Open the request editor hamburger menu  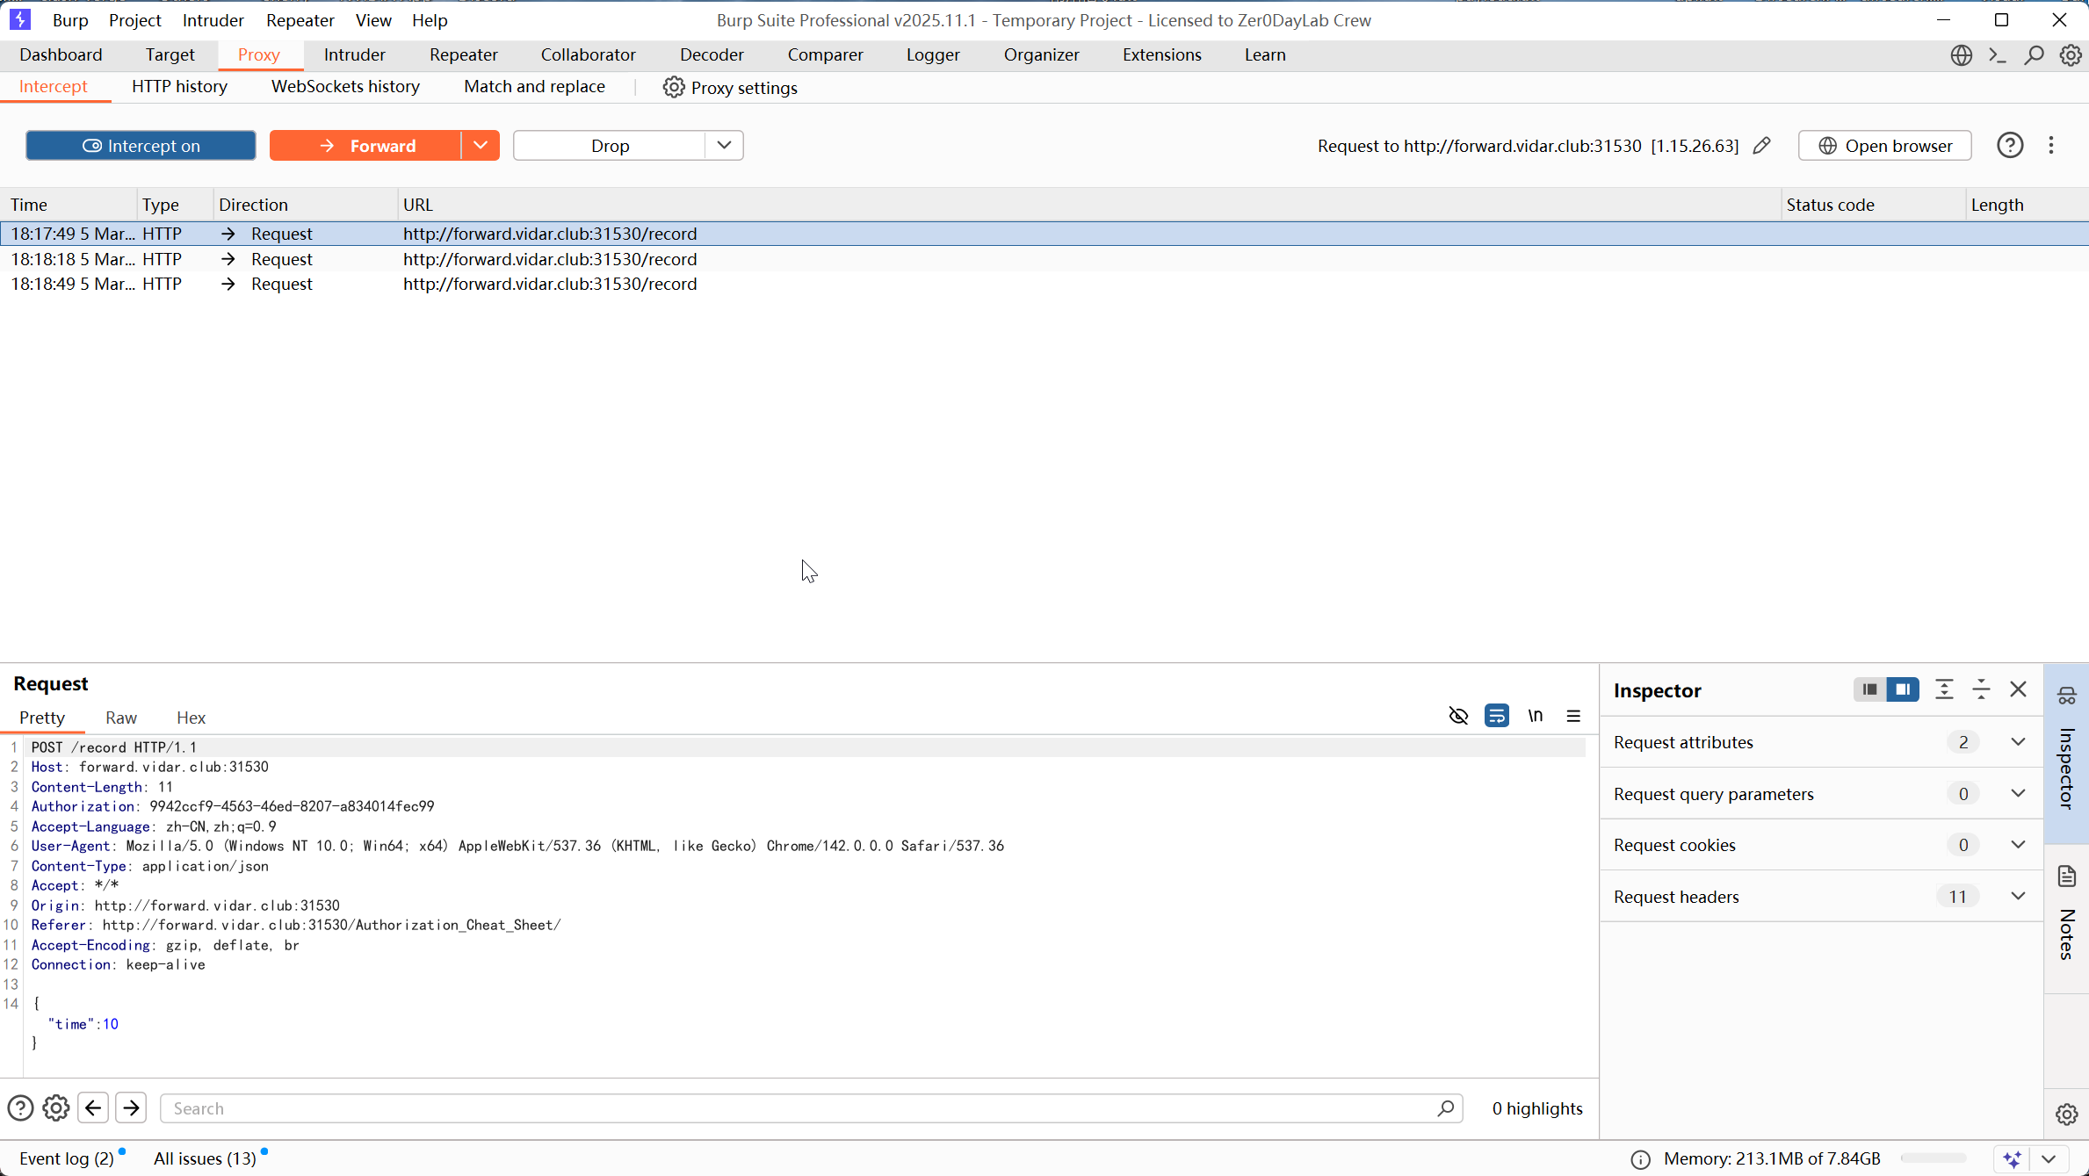pyautogui.click(x=1572, y=716)
